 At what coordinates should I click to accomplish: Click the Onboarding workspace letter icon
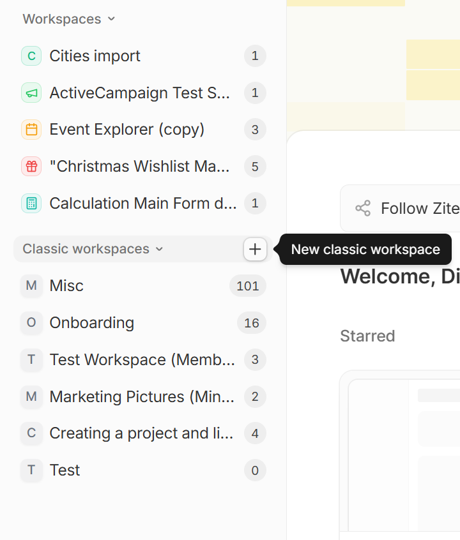point(31,323)
